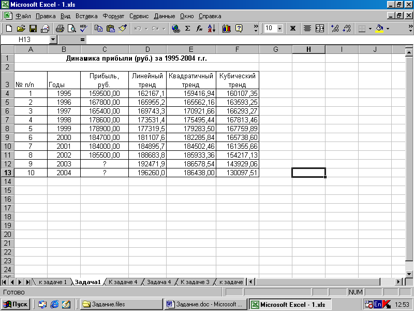Click the formula bar input field
The image size is (414, 311).
tap(249, 40)
